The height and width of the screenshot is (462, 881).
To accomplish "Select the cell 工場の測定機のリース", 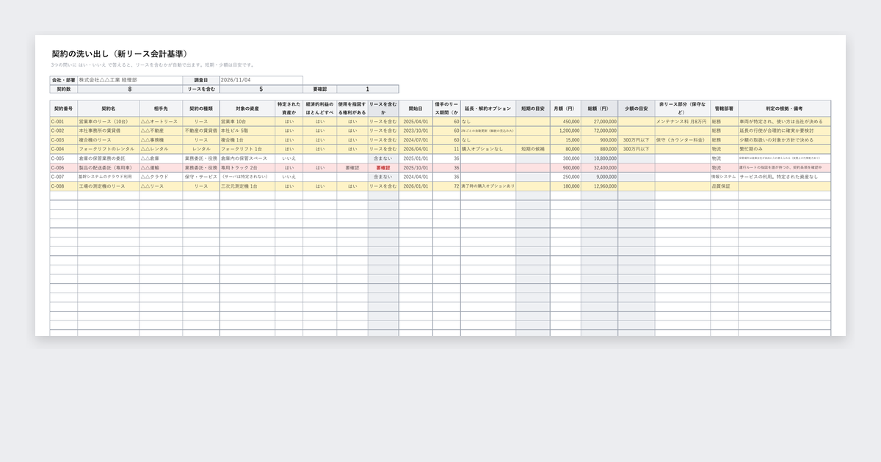I will pyautogui.click(x=108, y=186).
